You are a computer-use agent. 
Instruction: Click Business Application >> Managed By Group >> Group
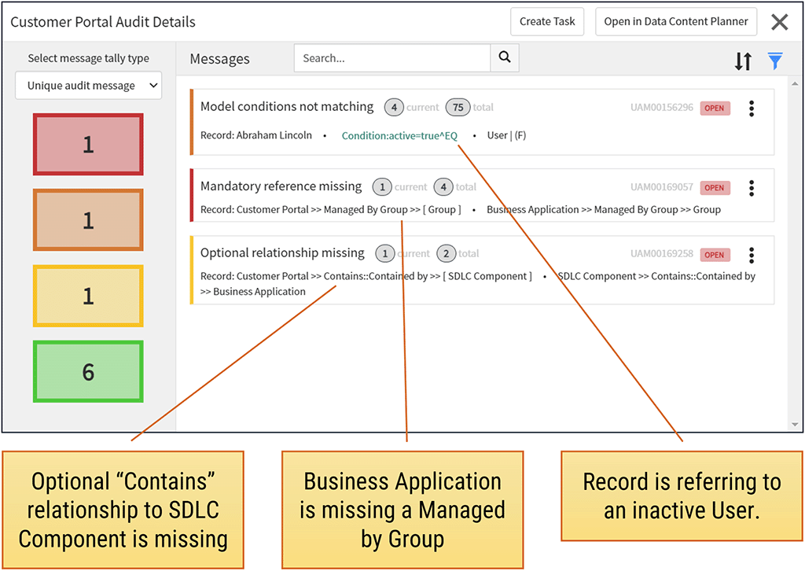tap(604, 209)
